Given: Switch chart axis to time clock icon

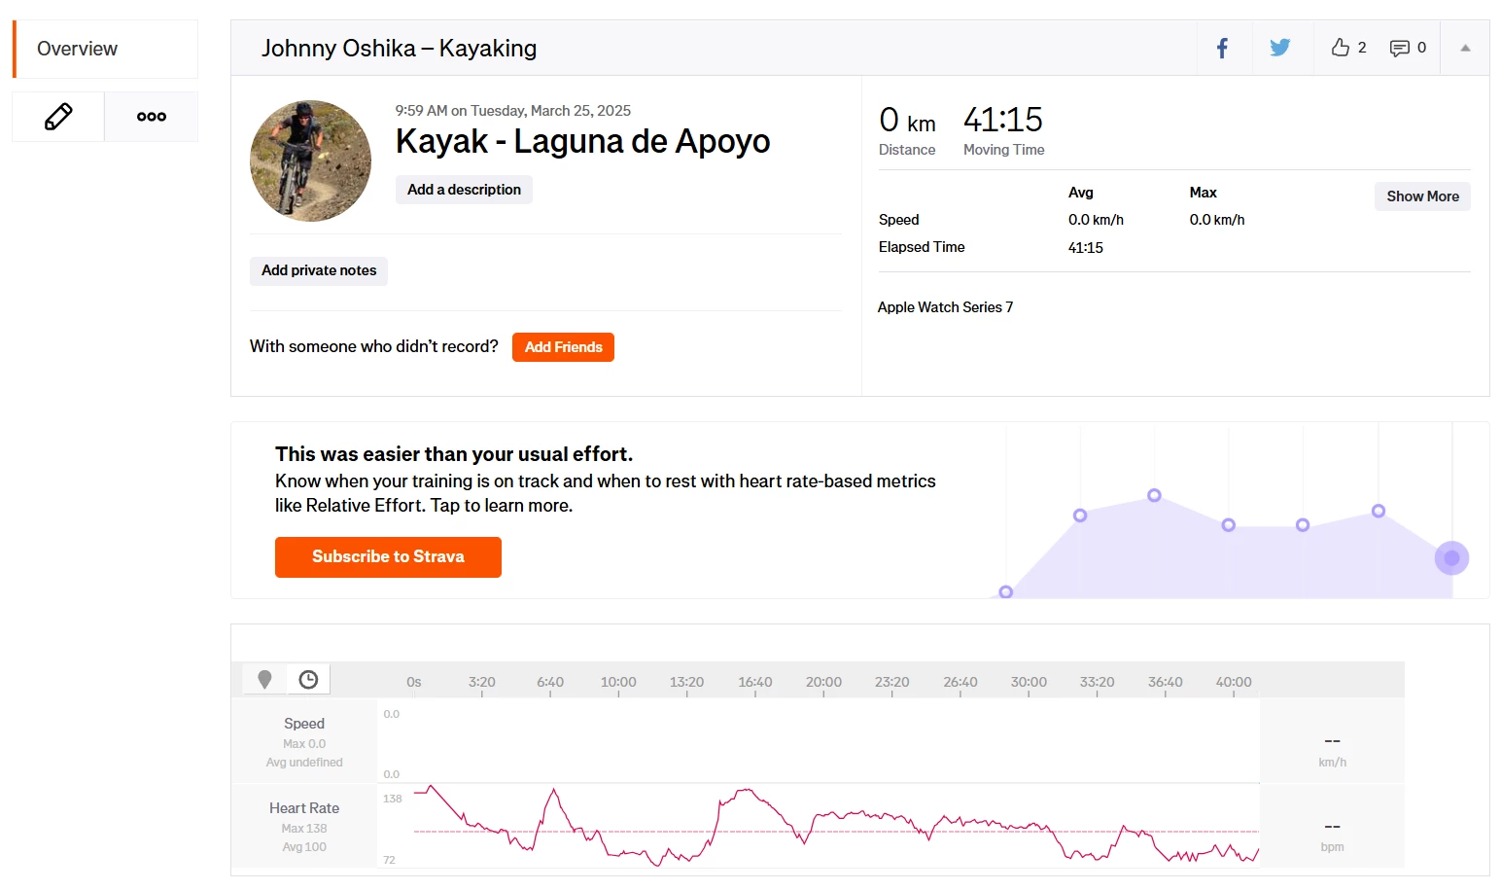Looking at the screenshot, I should tap(308, 679).
